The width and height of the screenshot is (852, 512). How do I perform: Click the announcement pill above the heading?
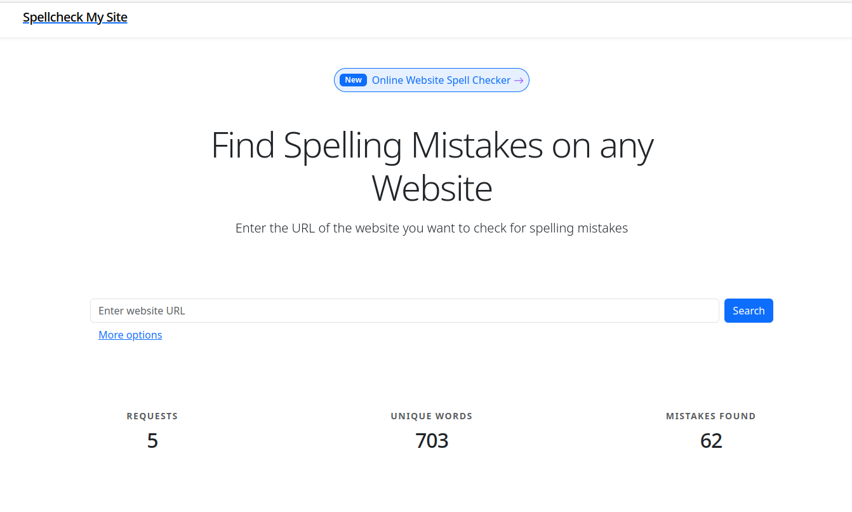[432, 80]
